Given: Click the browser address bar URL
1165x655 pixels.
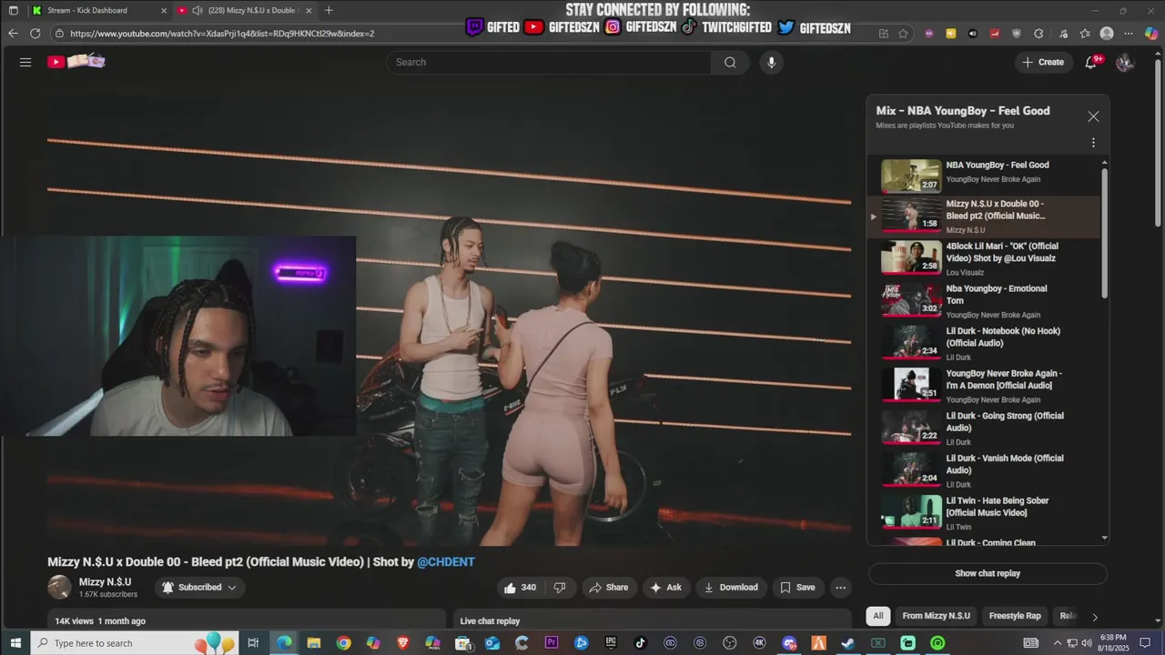Looking at the screenshot, I should (222, 34).
